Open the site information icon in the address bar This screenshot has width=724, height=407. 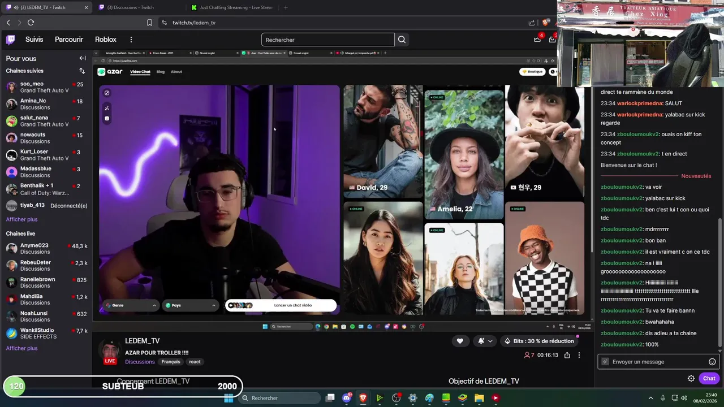(164, 23)
